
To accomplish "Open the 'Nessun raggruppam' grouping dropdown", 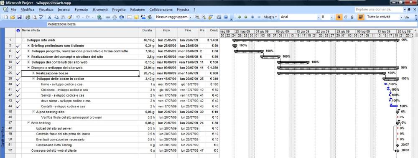I will pos(190,17).
